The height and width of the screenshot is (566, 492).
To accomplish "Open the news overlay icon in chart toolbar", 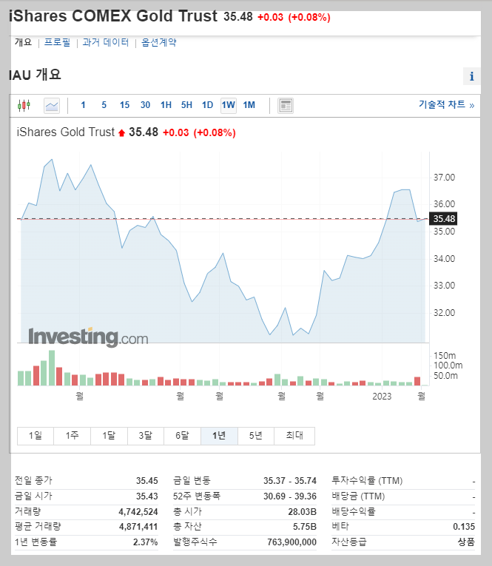I will 286,106.
